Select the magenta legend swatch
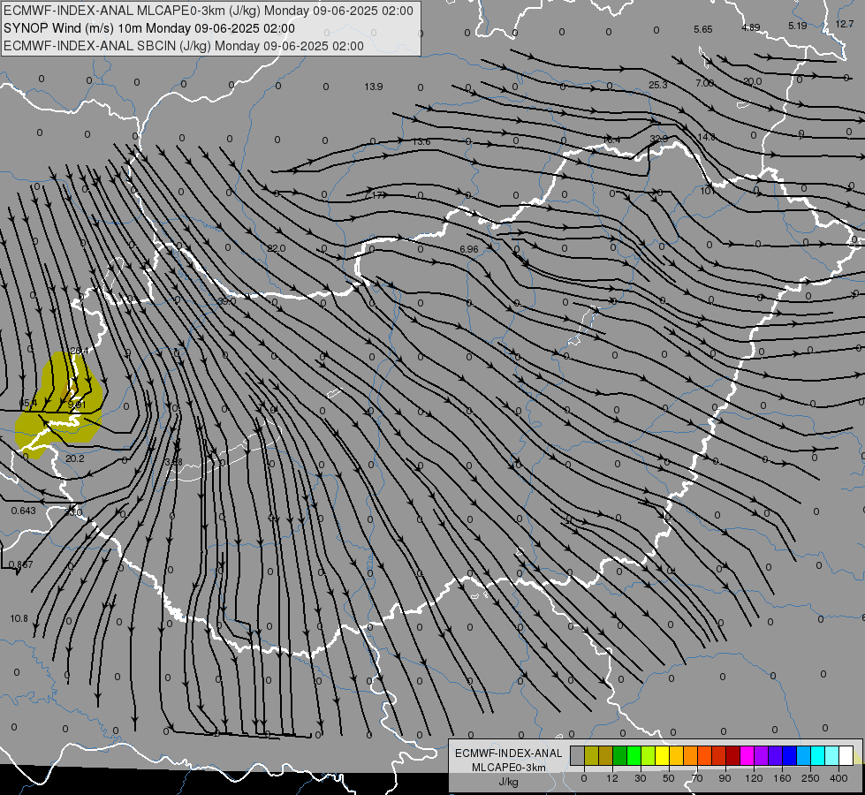865x795 pixels. (x=747, y=755)
